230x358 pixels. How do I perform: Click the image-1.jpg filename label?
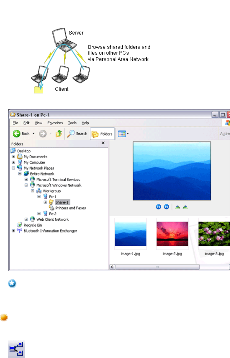tap(130, 254)
